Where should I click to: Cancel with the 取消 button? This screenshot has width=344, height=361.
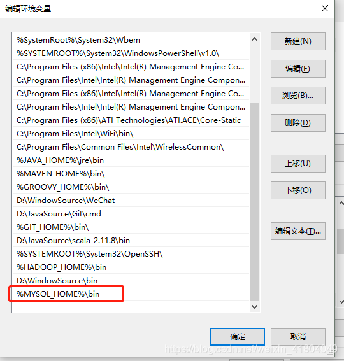(298, 337)
